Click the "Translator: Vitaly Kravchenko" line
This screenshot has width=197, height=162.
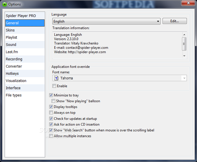coord(76,43)
